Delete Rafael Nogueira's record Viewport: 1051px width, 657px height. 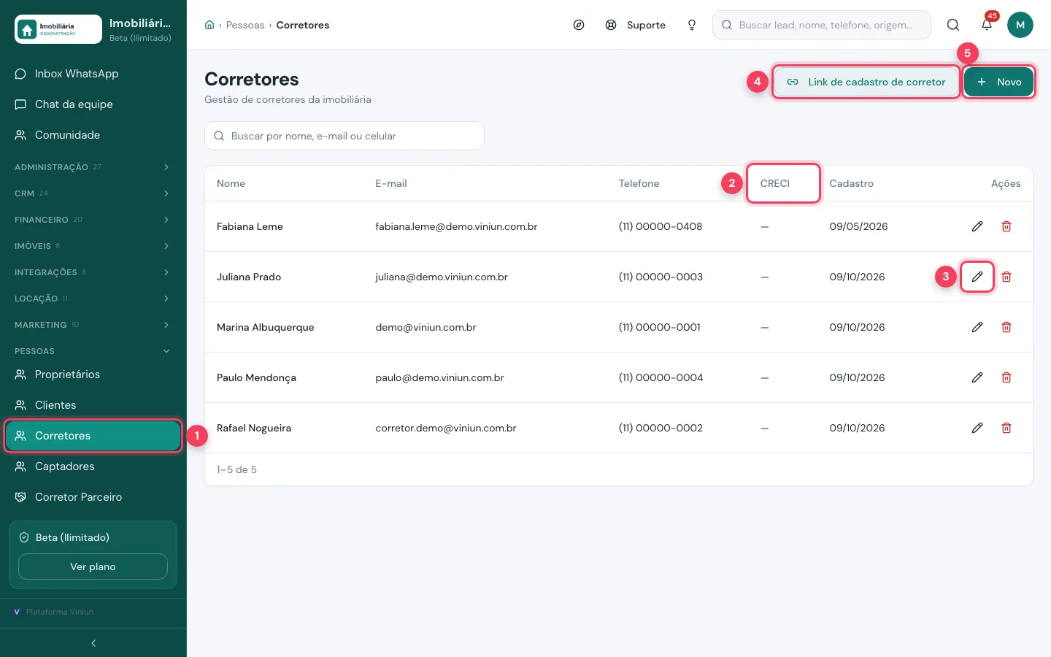pyautogui.click(x=1006, y=428)
